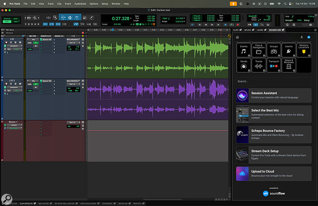Open Nudge value dropdown arrow

(x=184, y=21)
